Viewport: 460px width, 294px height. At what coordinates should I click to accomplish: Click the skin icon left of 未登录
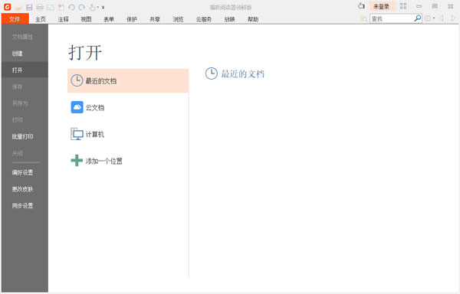point(361,6)
